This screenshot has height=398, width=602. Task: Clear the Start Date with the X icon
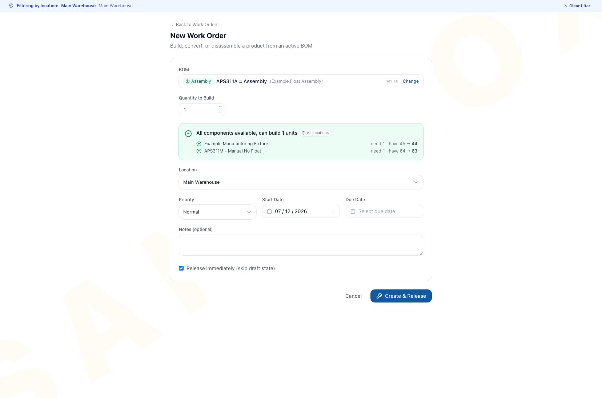coord(333,211)
